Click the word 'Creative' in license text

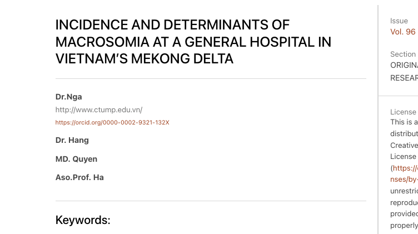[404, 145]
